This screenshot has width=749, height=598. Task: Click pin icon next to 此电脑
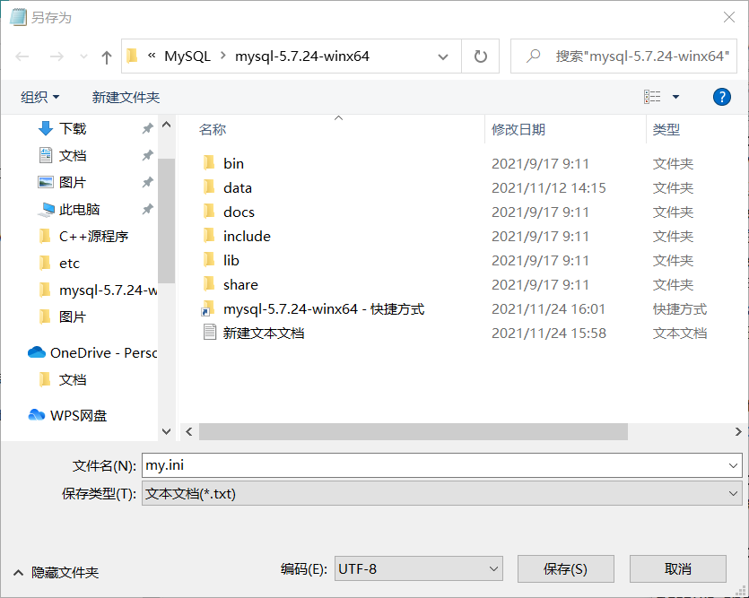click(147, 209)
